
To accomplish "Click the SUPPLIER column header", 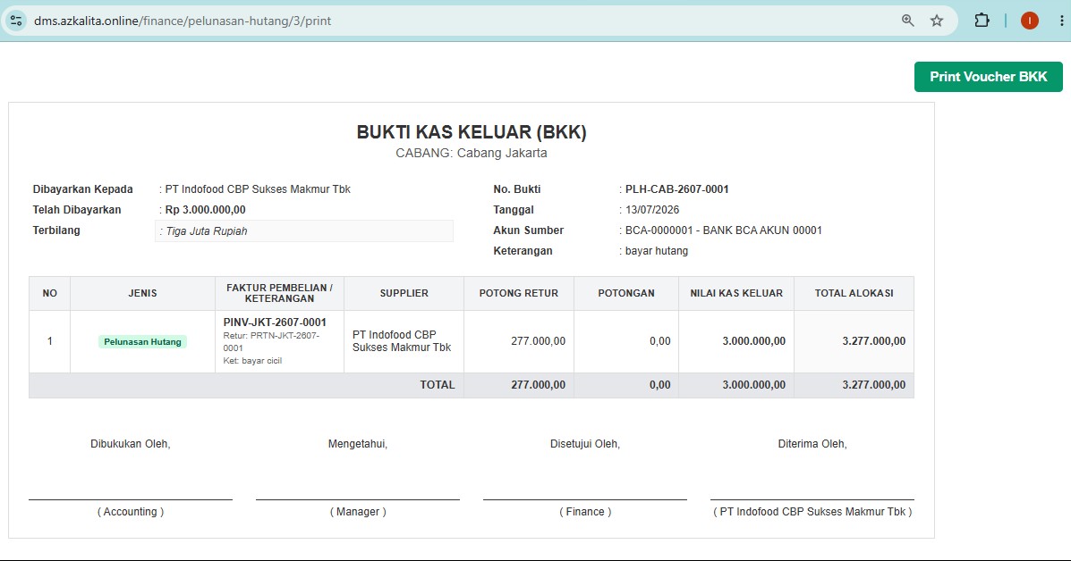I will (404, 293).
